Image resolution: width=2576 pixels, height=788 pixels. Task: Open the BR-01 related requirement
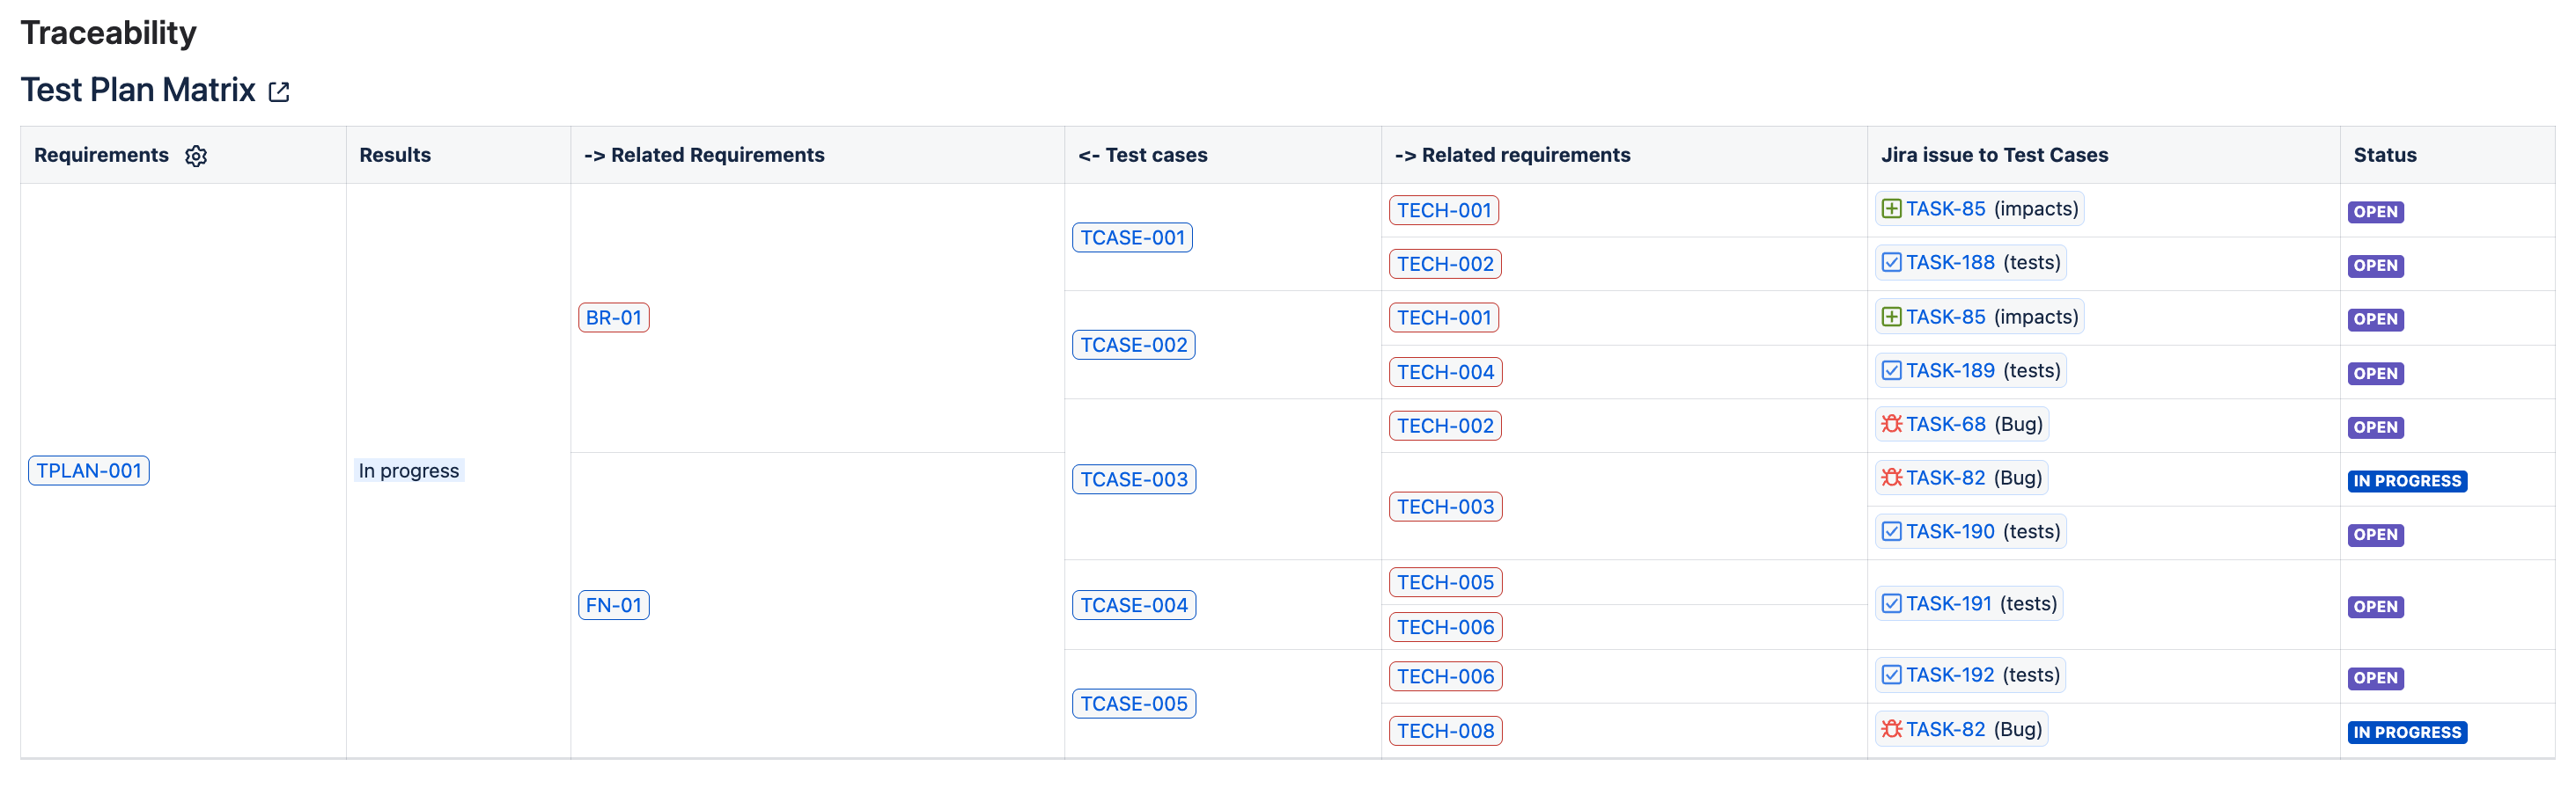613,317
